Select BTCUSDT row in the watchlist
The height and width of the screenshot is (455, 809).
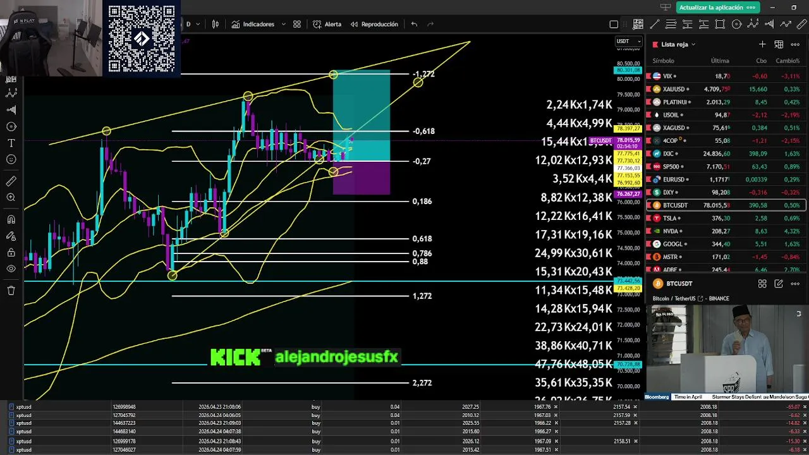coord(726,205)
